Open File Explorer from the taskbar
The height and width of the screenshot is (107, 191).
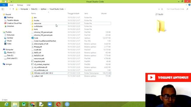[15, 104]
